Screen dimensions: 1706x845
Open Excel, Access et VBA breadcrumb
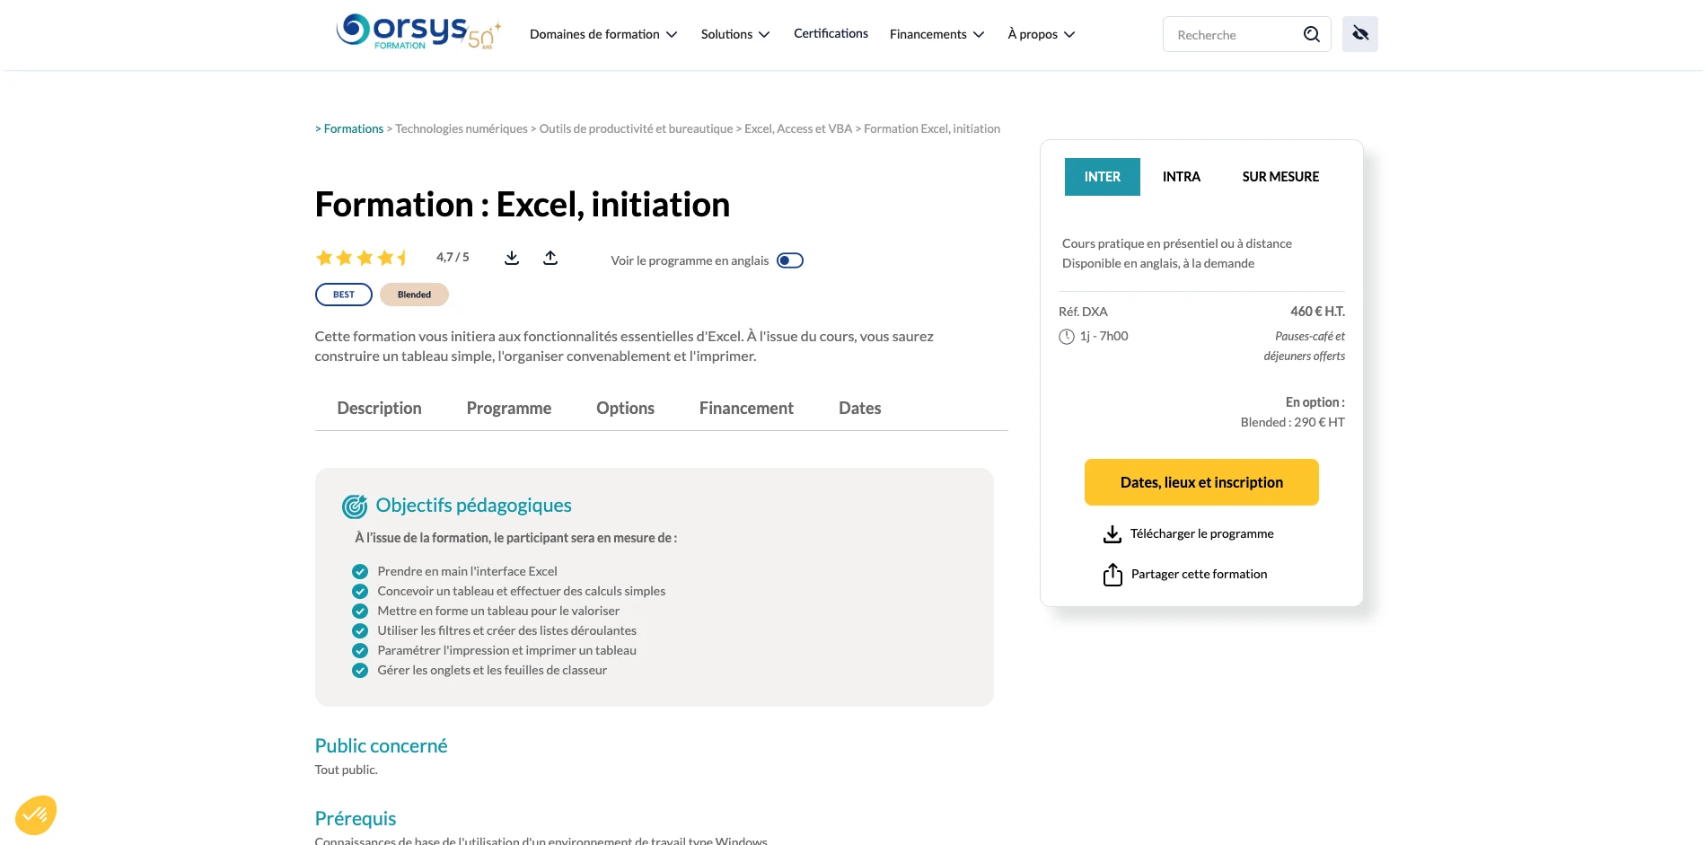[798, 129]
